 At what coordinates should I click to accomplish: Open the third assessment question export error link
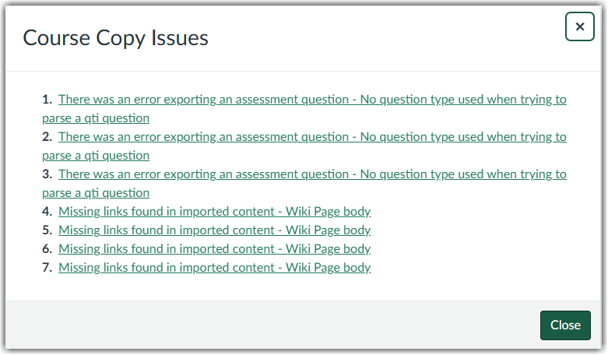[311, 174]
